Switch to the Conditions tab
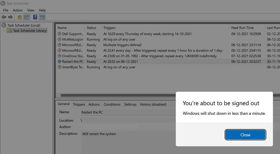Image resolution: width=280 pixels, height=154 pixels. tap(112, 104)
